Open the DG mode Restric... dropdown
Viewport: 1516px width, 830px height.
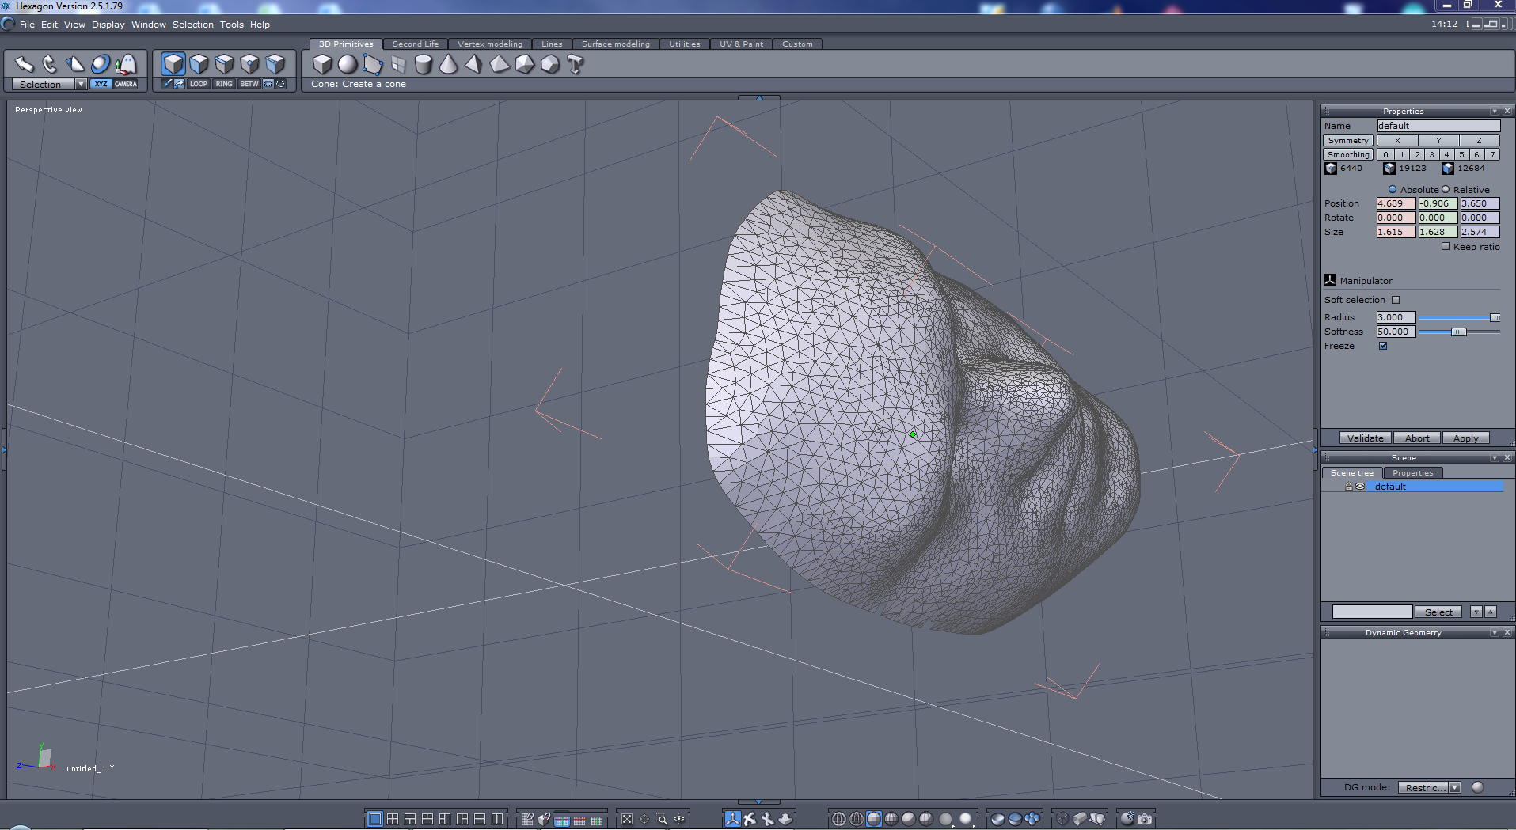1455,787
